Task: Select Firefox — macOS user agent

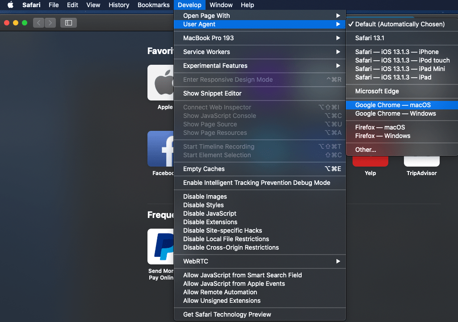Action: 402,127
